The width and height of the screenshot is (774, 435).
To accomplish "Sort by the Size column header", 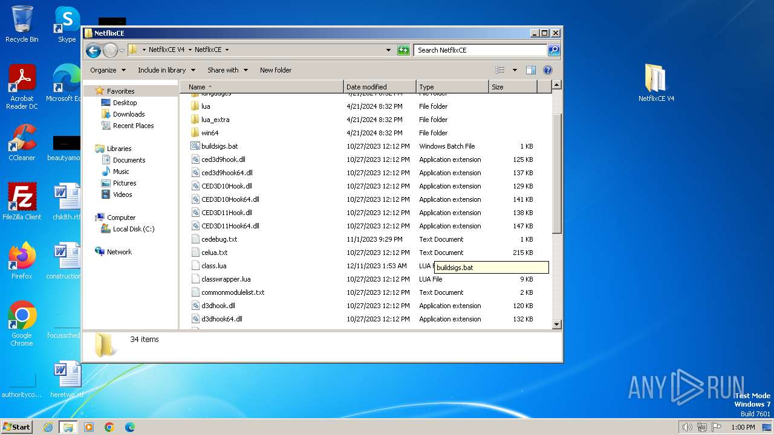I will [513, 87].
